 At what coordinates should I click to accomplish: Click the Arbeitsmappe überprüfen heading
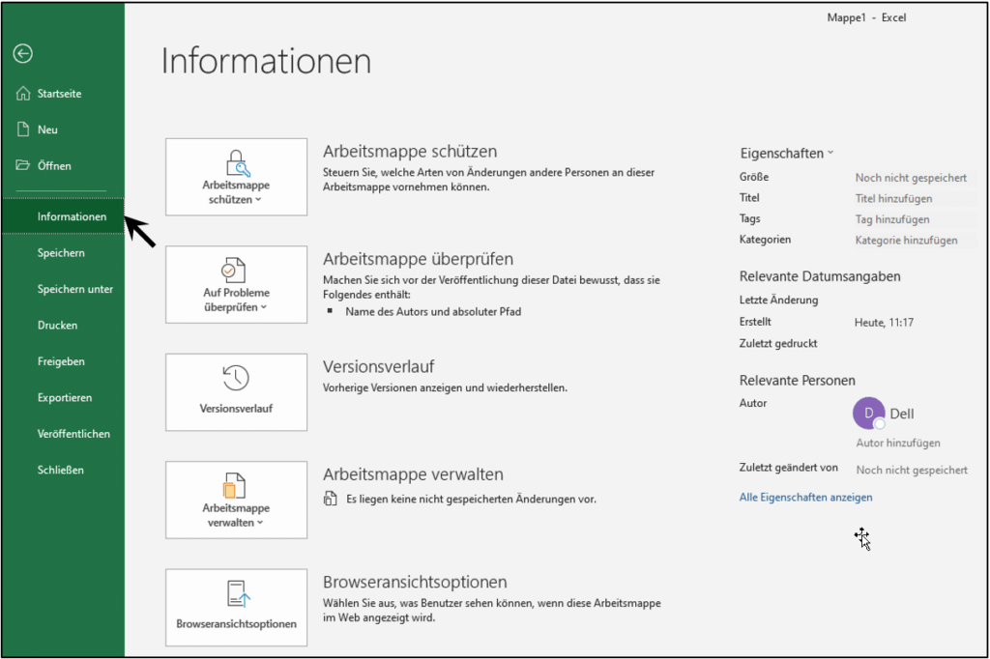tap(418, 259)
